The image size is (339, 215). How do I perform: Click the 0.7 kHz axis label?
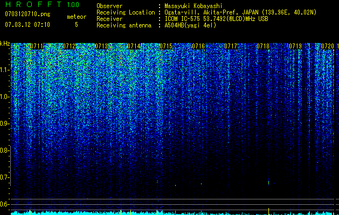tap(4, 177)
